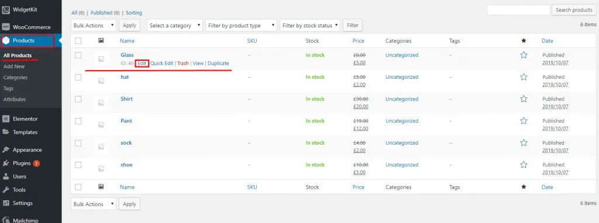This screenshot has width=599, height=223.
Task: Click the Mailchimp sidebar icon
Action: pyautogui.click(x=6, y=220)
